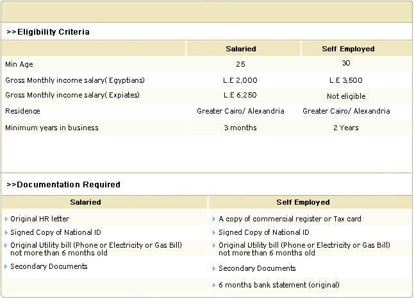
Task: Click bullet next to Salaried Signed Copy of National ID
Action: (x=6, y=232)
